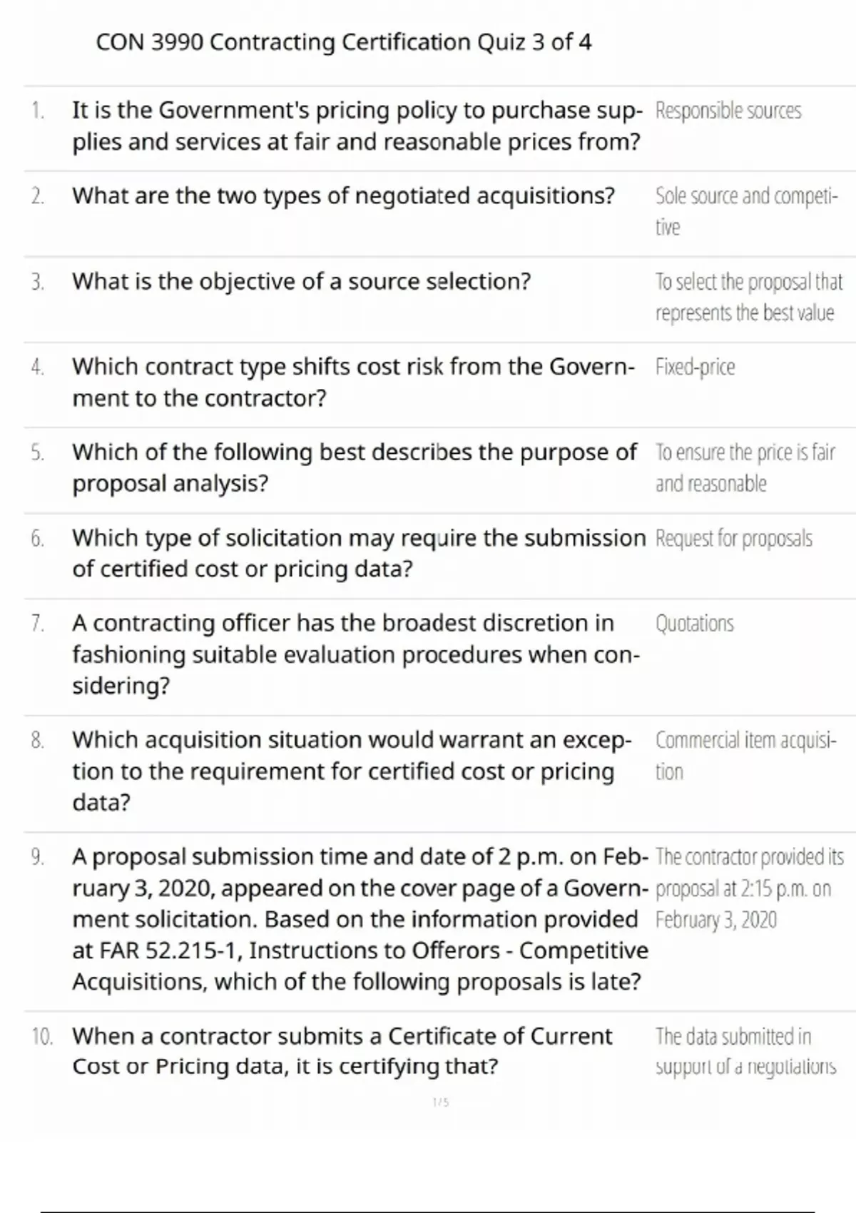The image size is (856, 1213).
Task: Select the answer 'Fixed-price'
Action: coord(695,367)
